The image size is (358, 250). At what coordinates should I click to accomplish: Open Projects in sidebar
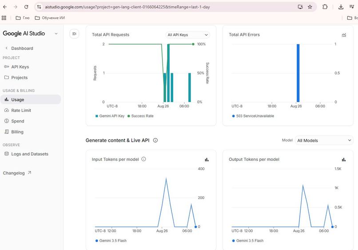(20, 77)
